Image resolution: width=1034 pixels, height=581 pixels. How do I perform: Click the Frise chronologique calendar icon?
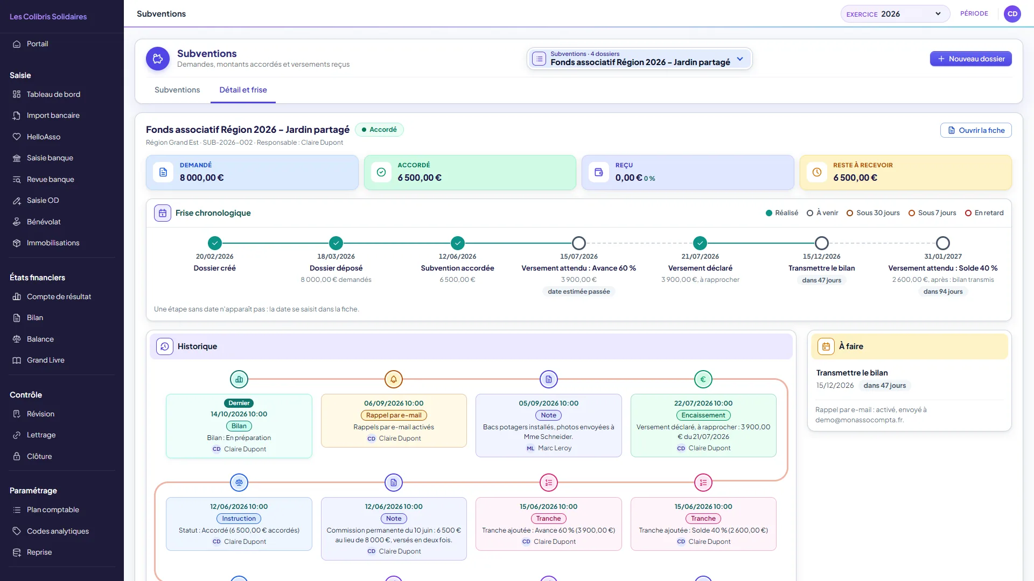click(163, 213)
